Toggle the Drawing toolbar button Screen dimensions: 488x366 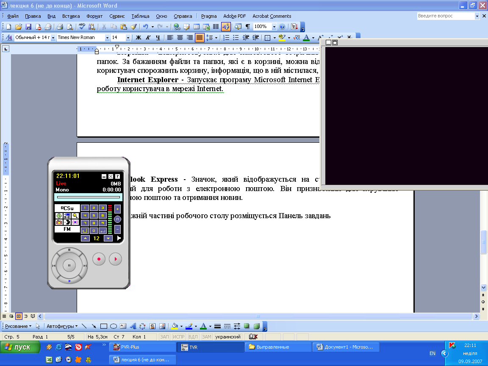[x=226, y=27]
